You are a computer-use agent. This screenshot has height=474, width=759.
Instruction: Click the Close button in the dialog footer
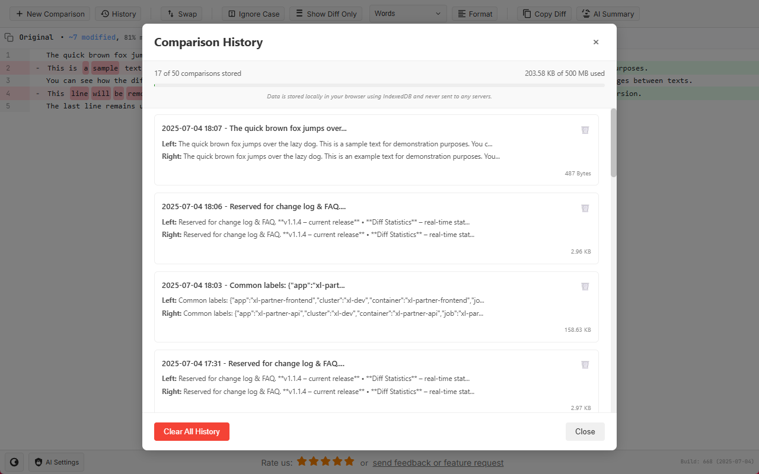[585, 431]
